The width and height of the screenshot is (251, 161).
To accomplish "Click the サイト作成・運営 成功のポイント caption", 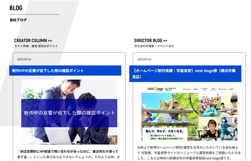I will 36,46.
